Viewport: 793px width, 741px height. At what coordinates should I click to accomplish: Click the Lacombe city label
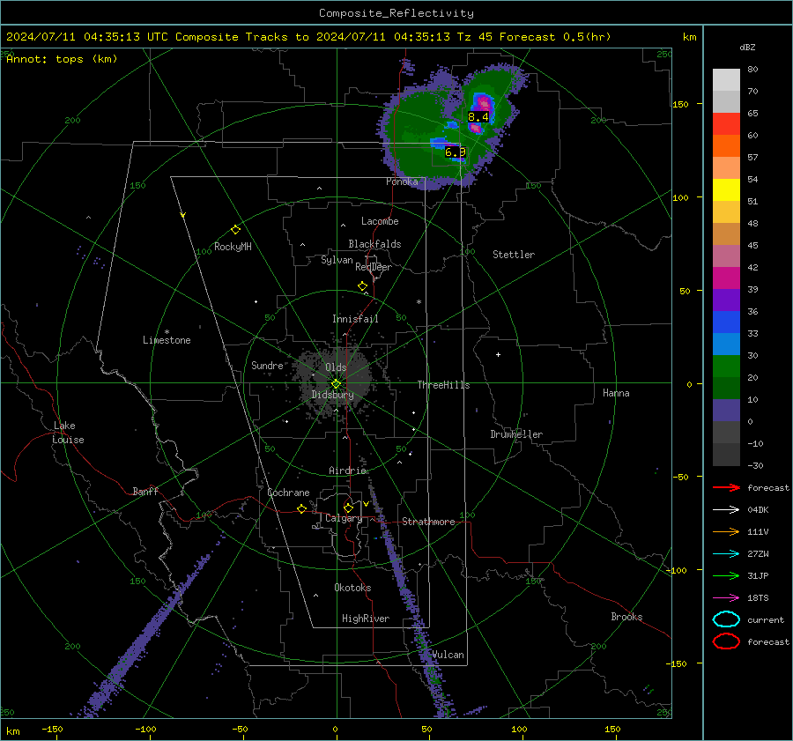coord(380,221)
